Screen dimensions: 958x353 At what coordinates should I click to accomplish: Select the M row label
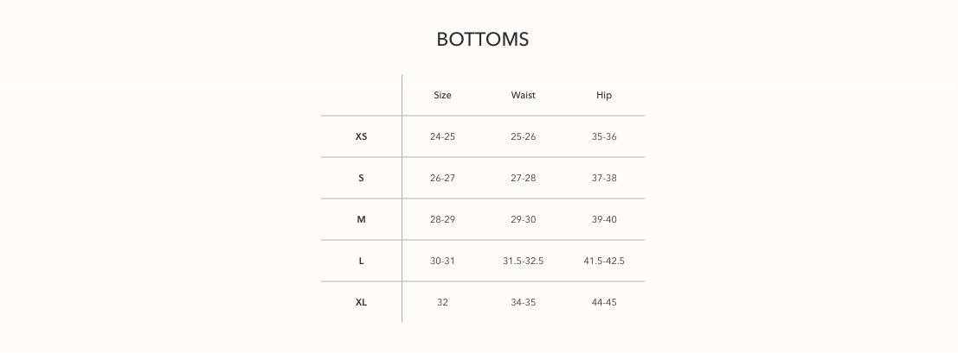click(x=361, y=219)
